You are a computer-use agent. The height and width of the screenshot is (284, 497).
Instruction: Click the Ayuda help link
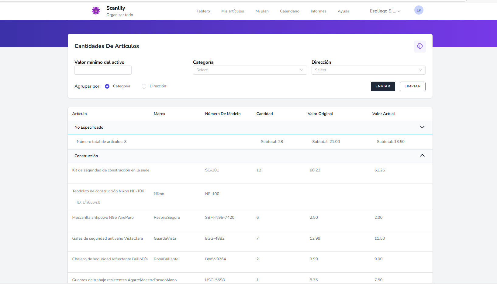click(343, 11)
